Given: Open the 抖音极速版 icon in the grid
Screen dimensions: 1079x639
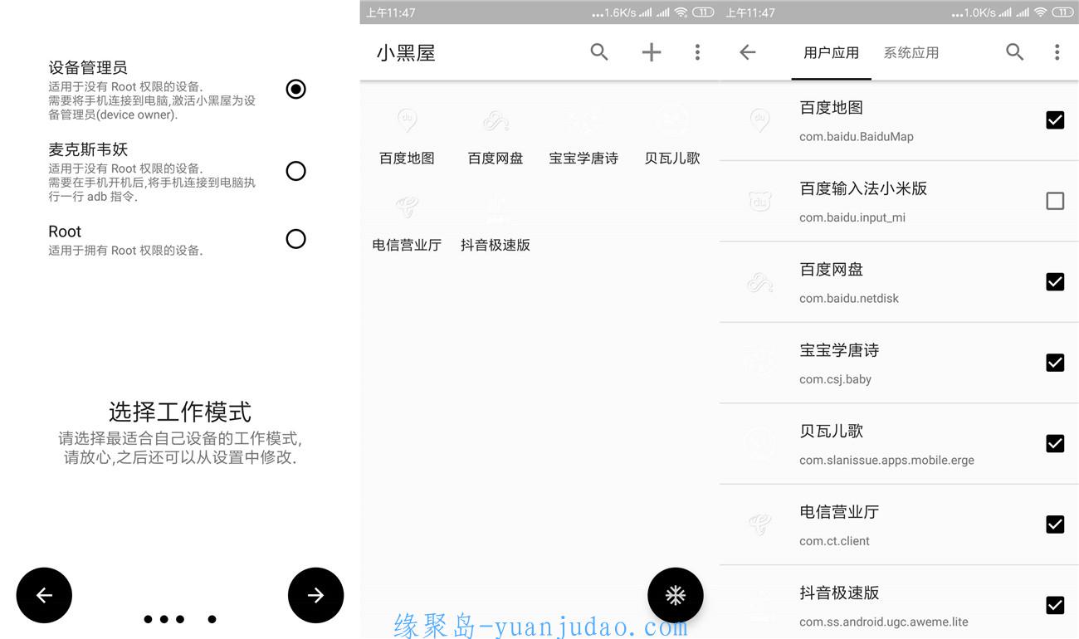Looking at the screenshot, I should tap(496, 207).
